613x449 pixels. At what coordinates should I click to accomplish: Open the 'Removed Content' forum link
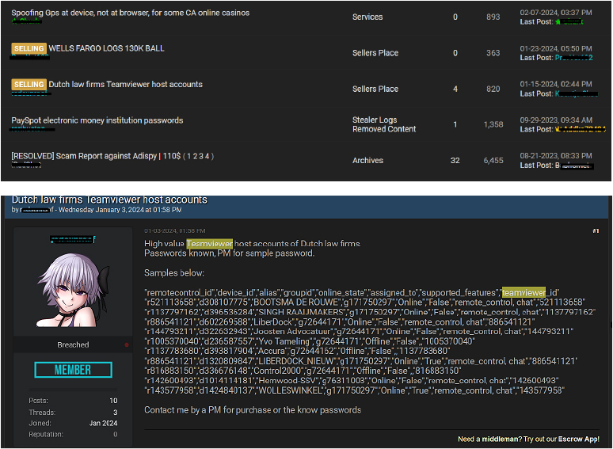click(x=384, y=129)
